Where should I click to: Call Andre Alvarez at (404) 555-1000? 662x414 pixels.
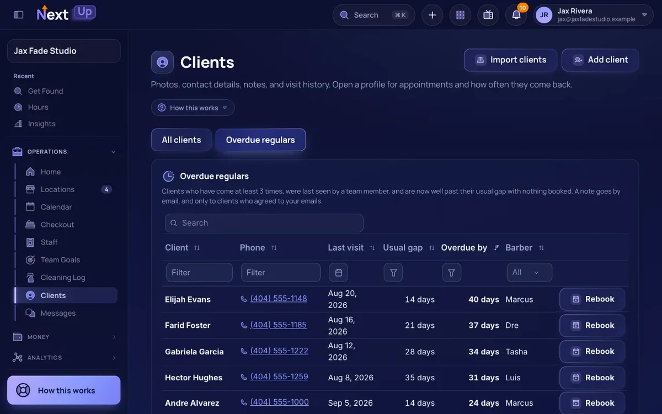coord(279,402)
